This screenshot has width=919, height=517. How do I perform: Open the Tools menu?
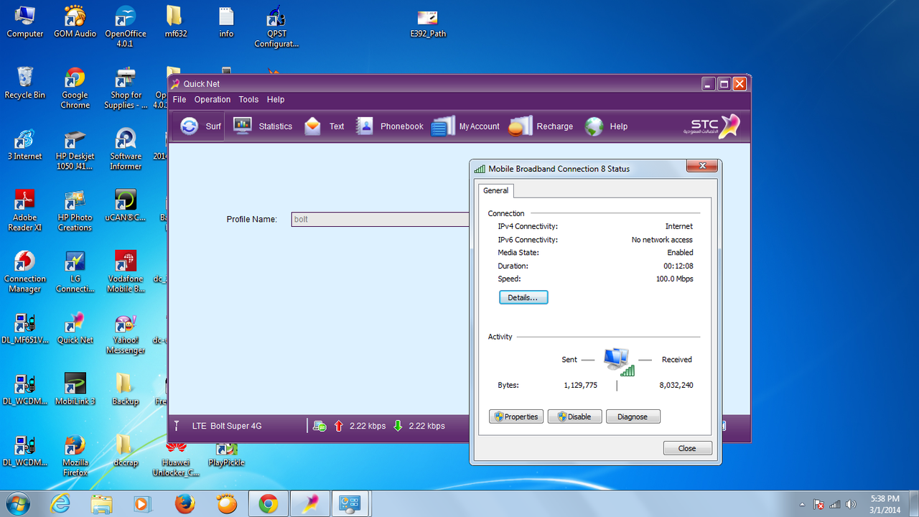coord(248,100)
